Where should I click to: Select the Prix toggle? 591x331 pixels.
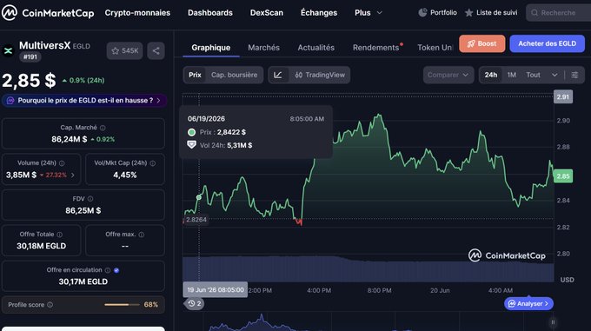tap(195, 75)
